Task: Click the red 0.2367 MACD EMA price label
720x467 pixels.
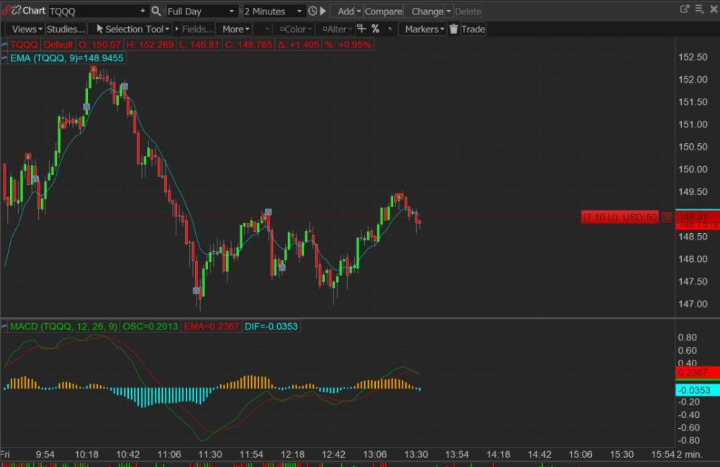Action: 696,372
